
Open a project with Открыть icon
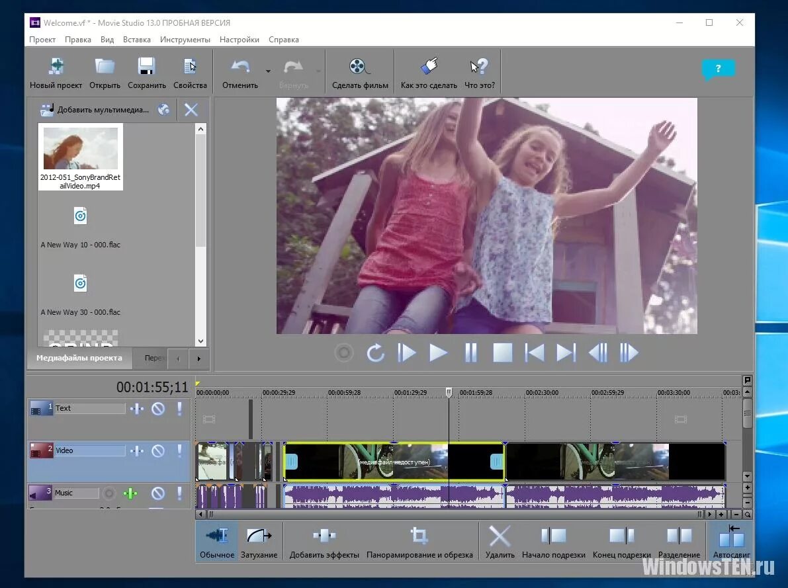105,73
